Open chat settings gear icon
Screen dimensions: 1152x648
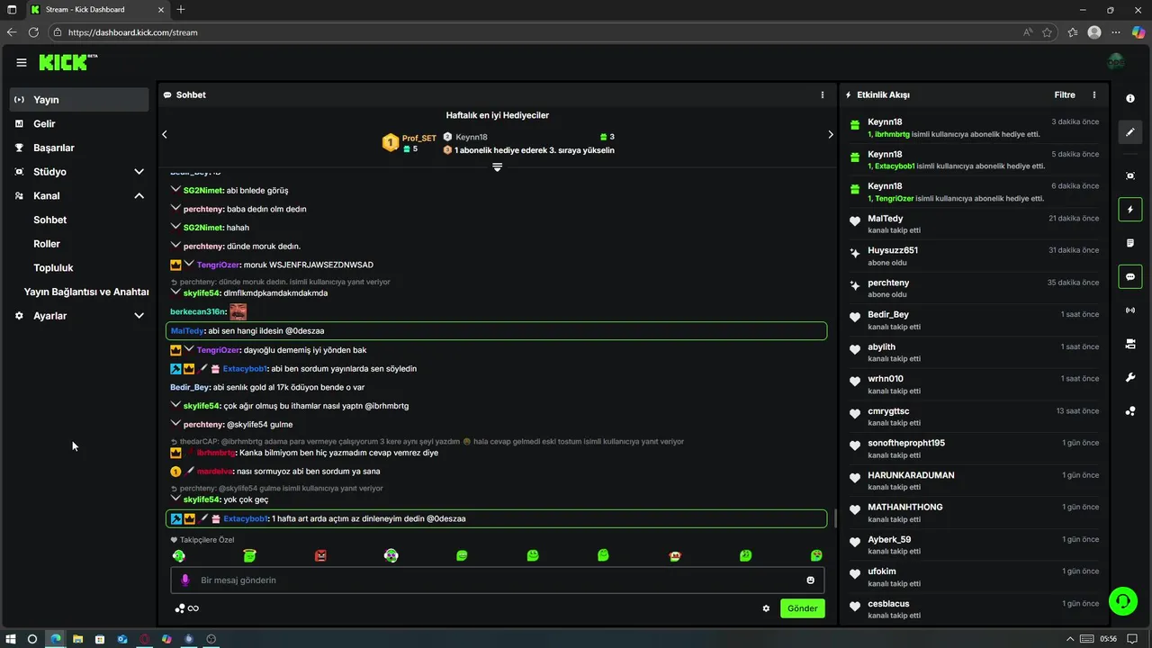(x=766, y=608)
